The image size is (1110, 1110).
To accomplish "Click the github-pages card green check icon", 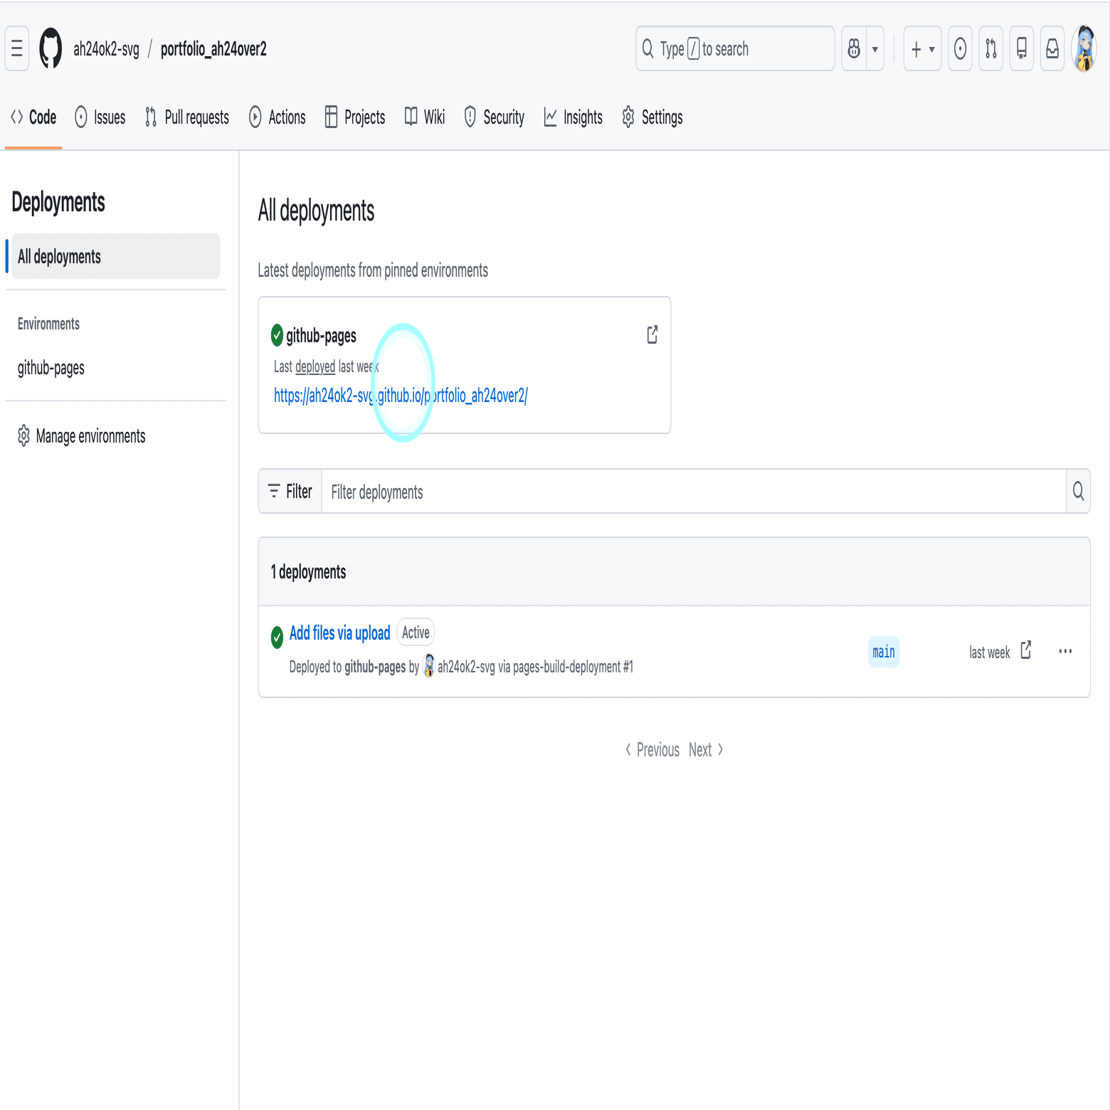I will point(277,335).
